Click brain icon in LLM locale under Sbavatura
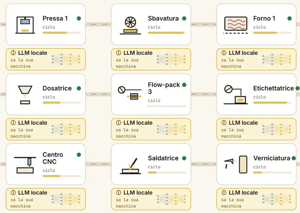This screenshot has width=300, height=213. click(118, 53)
